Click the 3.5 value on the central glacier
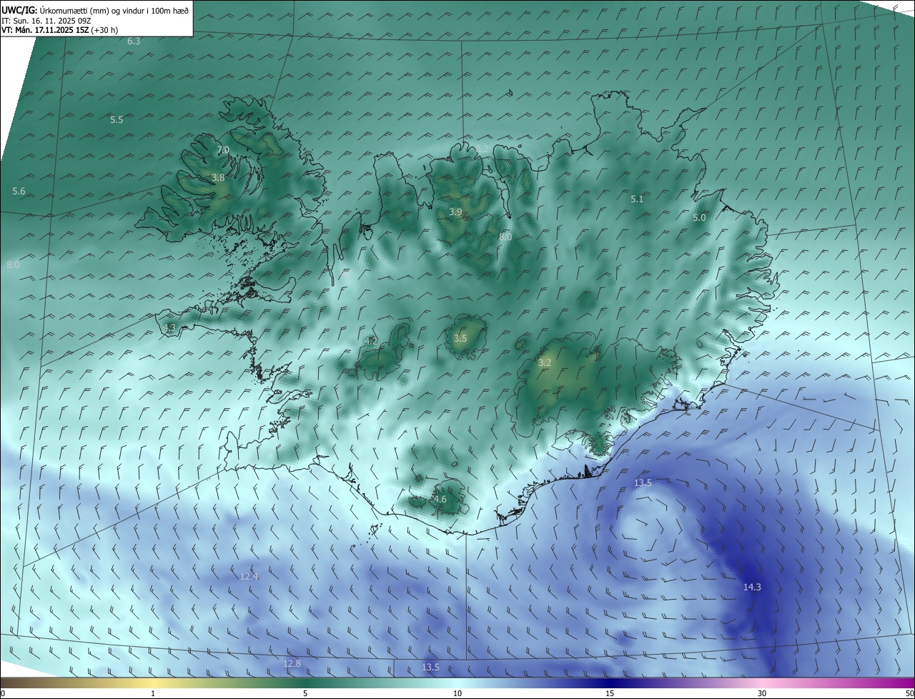Screen dimensions: 915x699 click(x=460, y=339)
